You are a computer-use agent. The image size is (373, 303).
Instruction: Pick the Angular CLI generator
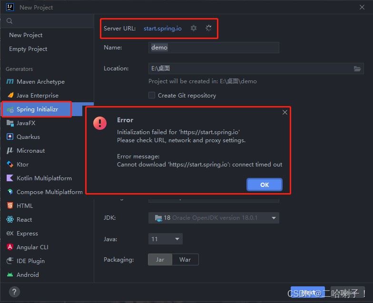[47, 247]
